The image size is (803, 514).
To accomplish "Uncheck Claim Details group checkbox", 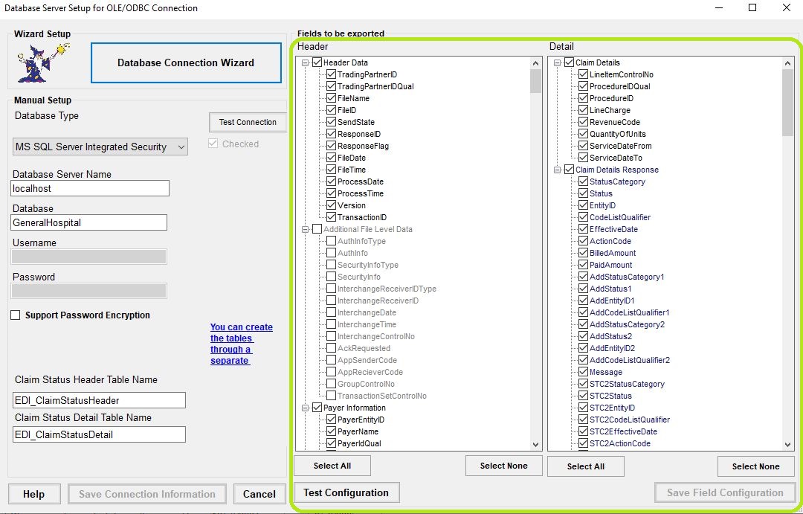I will click(x=569, y=62).
